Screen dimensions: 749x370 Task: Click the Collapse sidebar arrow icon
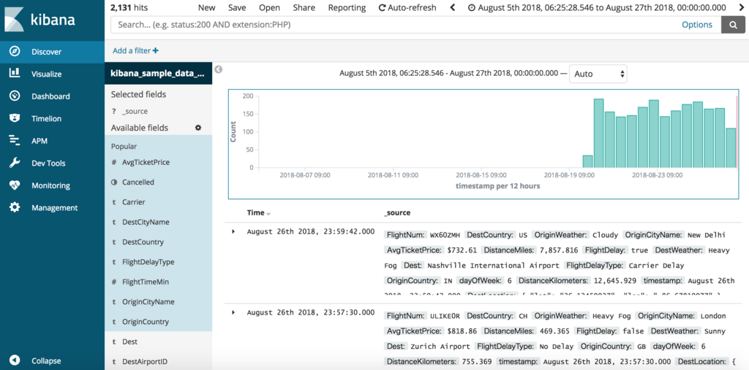tap(15, 361)
